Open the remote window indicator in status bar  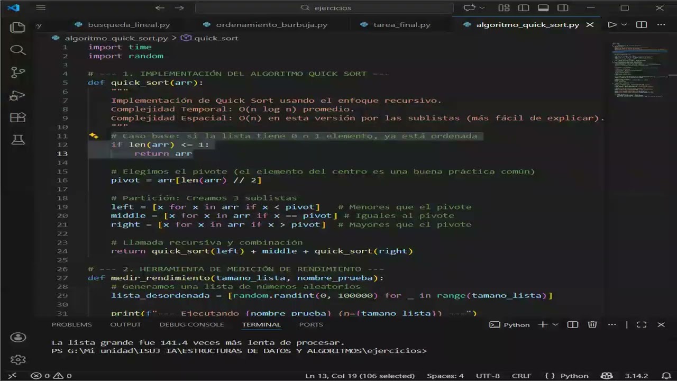[x=12, y=376]
